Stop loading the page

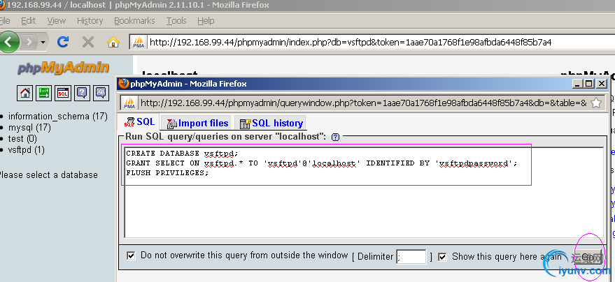tap(88, 41)
